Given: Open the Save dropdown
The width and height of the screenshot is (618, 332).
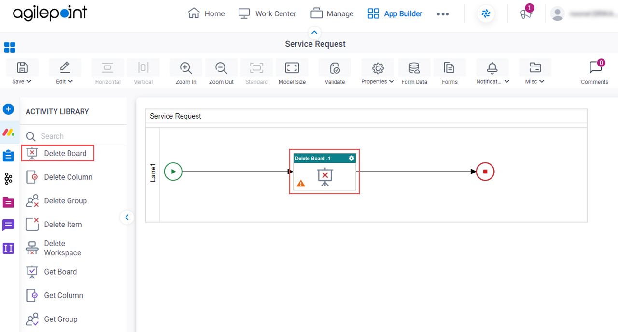Looking at the screenshot, I should (x=22, y=73).
